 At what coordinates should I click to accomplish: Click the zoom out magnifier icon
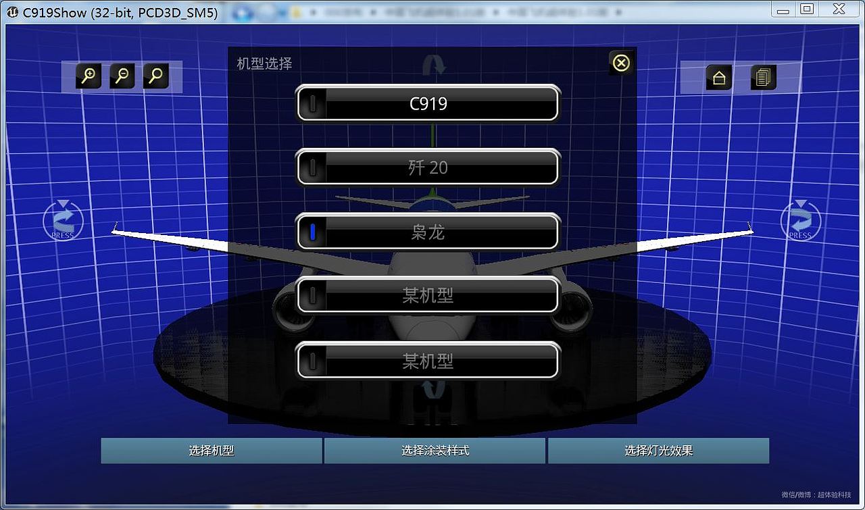coord(122,76)
